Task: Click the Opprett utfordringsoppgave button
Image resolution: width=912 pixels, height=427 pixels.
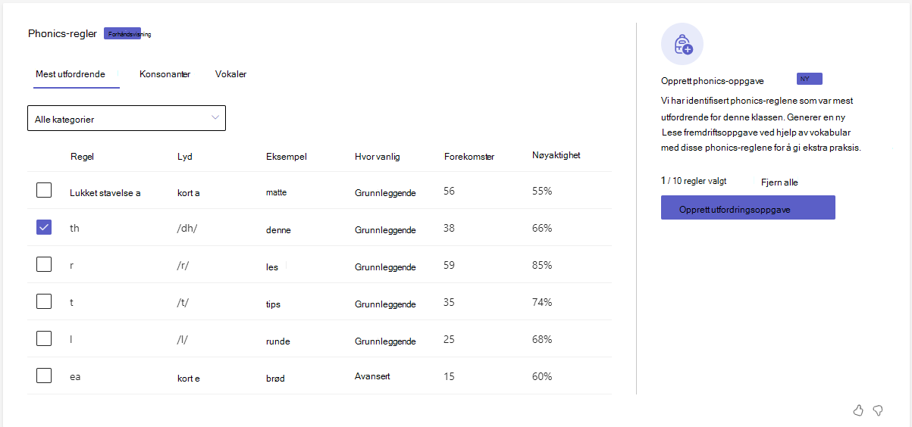Action: (x=748, y=207)
